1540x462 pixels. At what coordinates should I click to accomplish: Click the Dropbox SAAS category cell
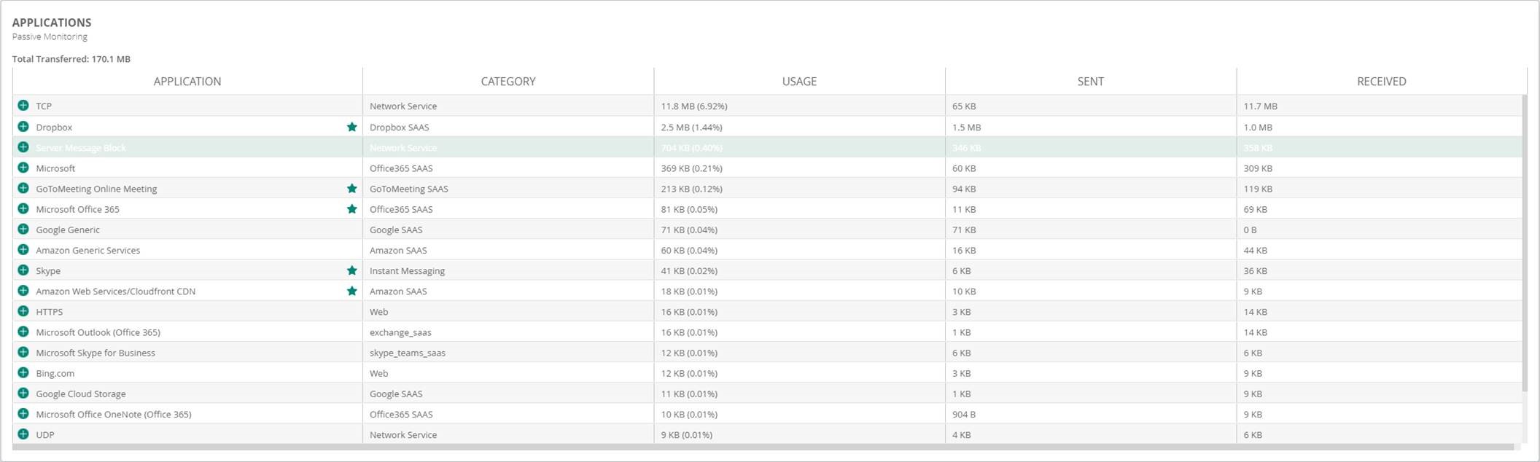pos(508,127)
